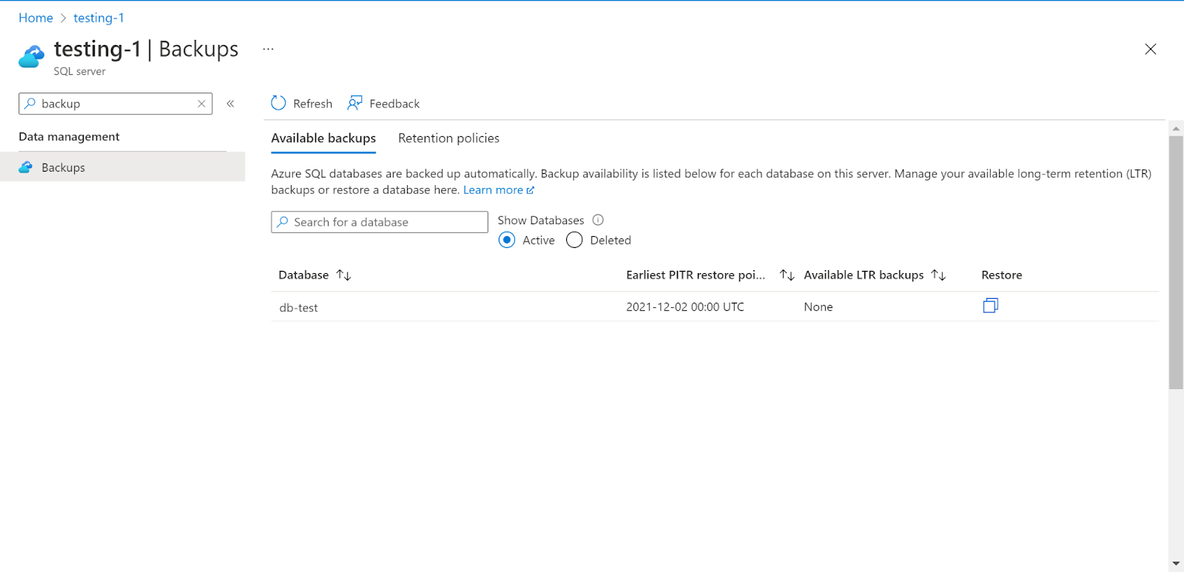Sort by Database column

pyautogui.click(x=343, y=275)
